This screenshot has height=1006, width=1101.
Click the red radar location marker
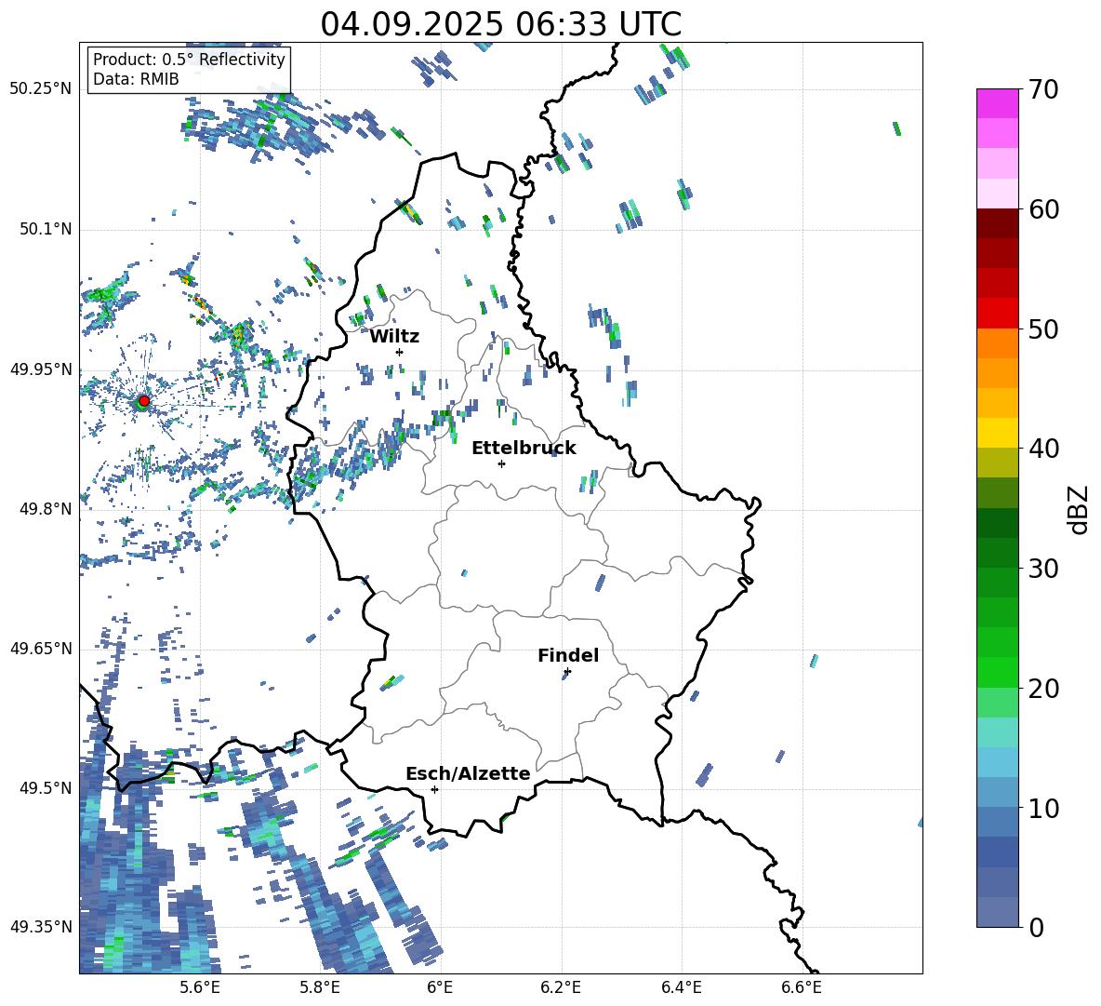(144, 401)
